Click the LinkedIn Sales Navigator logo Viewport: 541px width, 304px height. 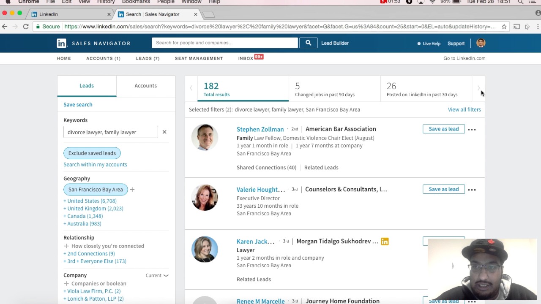coord(93,43)
